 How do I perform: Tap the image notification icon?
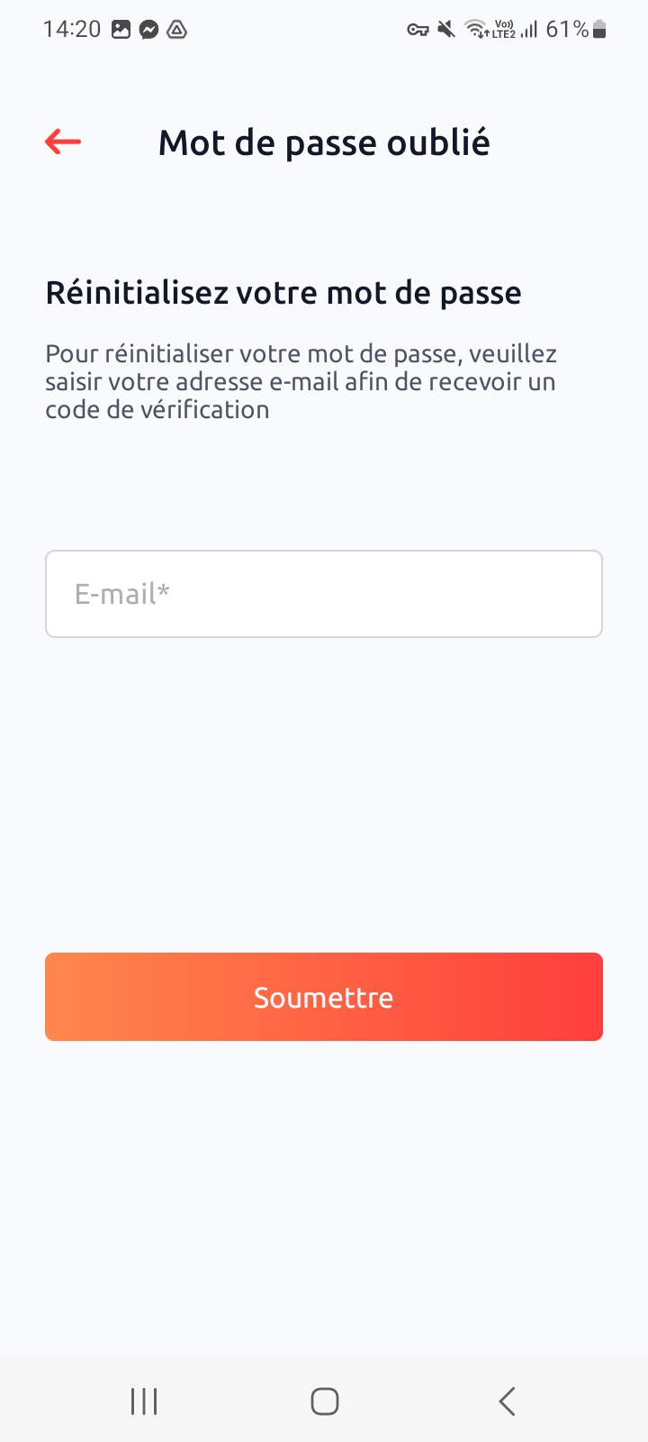coord(121,30)
